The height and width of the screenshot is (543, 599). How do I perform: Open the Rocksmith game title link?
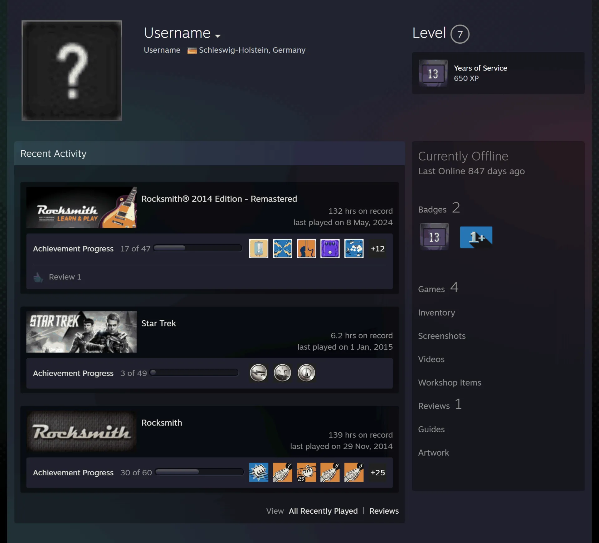(162, 423)
